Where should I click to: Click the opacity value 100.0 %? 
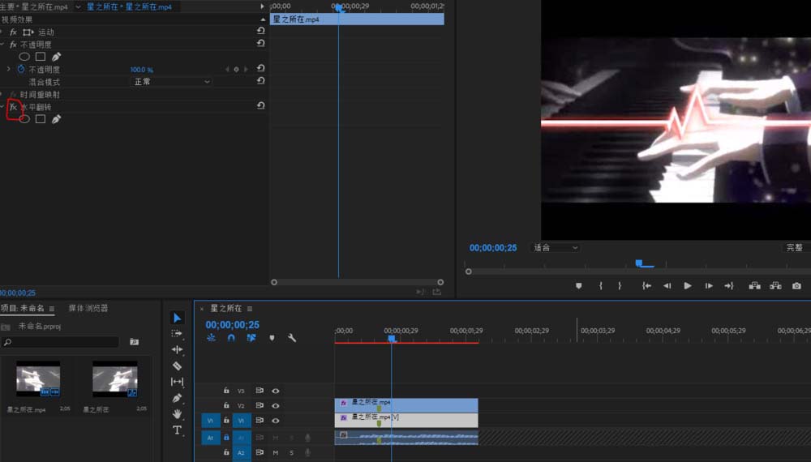pos(141,70)
